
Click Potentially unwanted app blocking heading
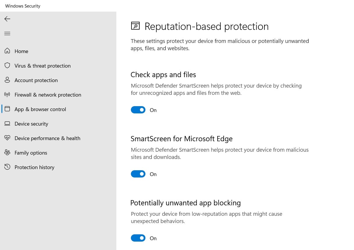(186, 203)
